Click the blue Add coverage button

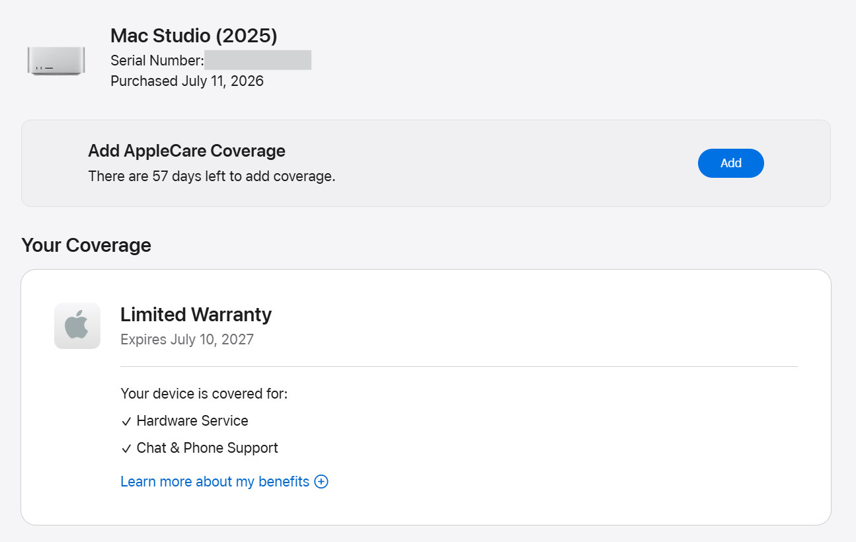pyautogui.click(x=730, y=163)
